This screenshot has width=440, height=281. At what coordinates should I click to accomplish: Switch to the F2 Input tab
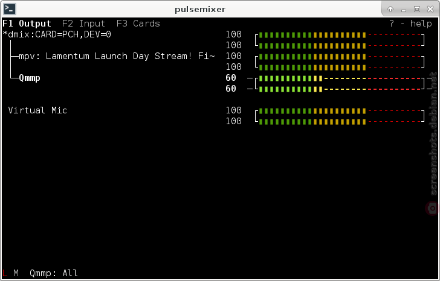coord(83,24)
